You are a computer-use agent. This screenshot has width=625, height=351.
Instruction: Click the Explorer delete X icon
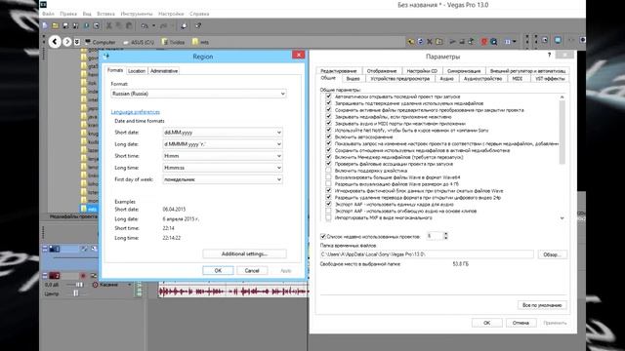coord(430,41)
